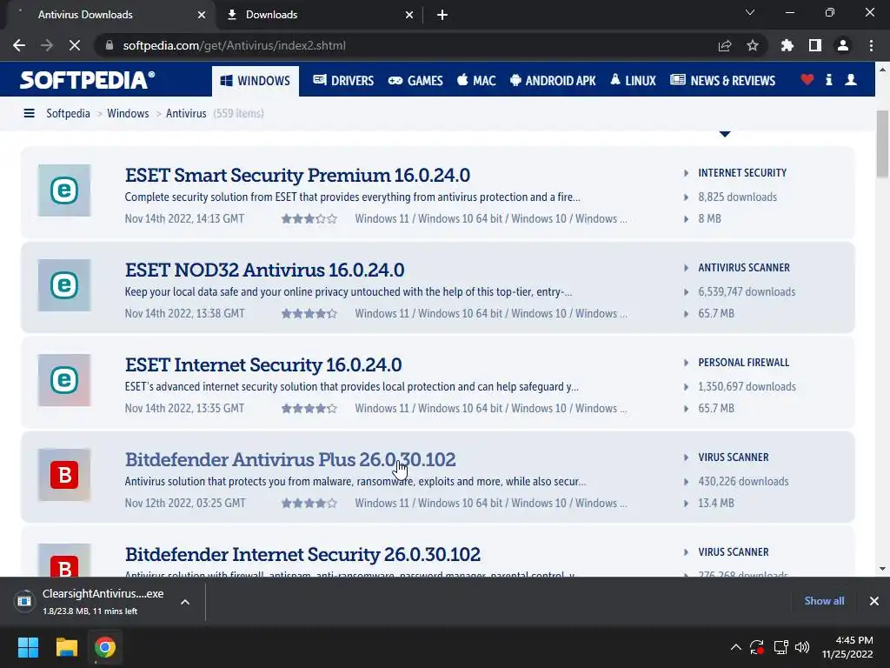Select Android APK category
The width and height of the screenshot is (890, 668).
click(553, 81)
